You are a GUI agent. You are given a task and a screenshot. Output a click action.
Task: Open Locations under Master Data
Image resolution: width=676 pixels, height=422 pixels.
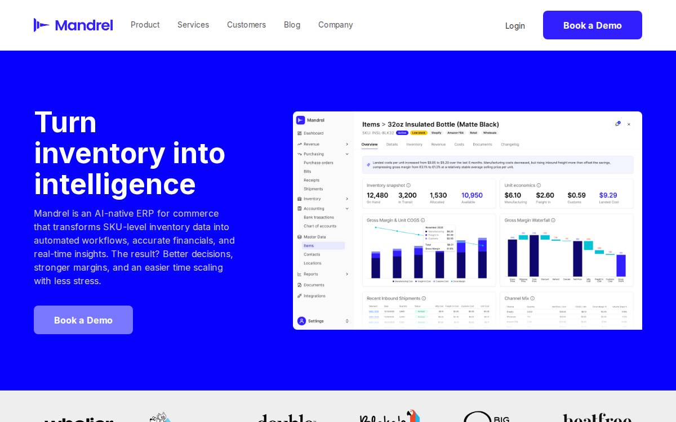pos(313,263)
